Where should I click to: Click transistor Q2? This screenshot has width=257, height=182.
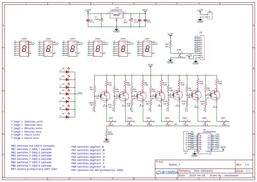(123, 95)
